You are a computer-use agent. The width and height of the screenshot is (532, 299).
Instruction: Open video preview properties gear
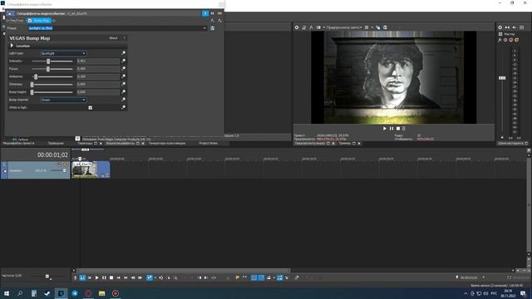tap(297, 27)
